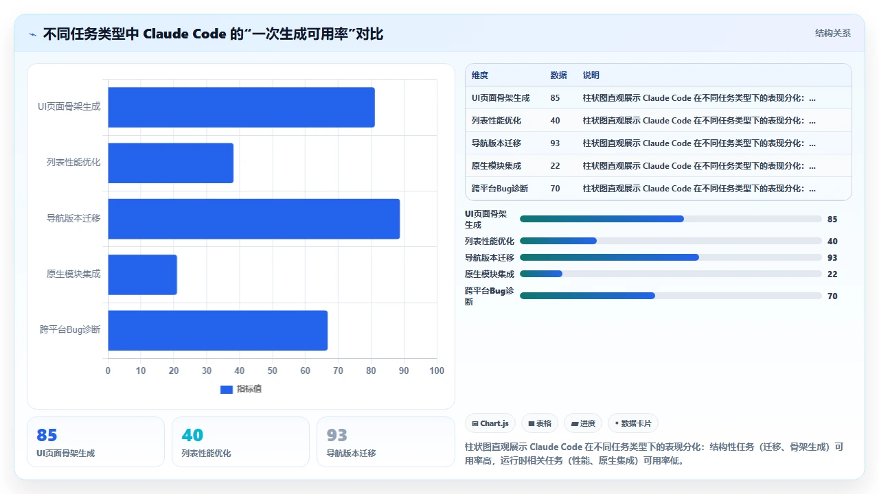Click the 跨平台Bug诊断 progress bar
This screenshot has width=879, height=494.
coord(671,296)
